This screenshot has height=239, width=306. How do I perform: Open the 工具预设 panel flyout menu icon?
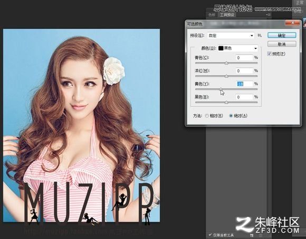click(x=269, y=15)
